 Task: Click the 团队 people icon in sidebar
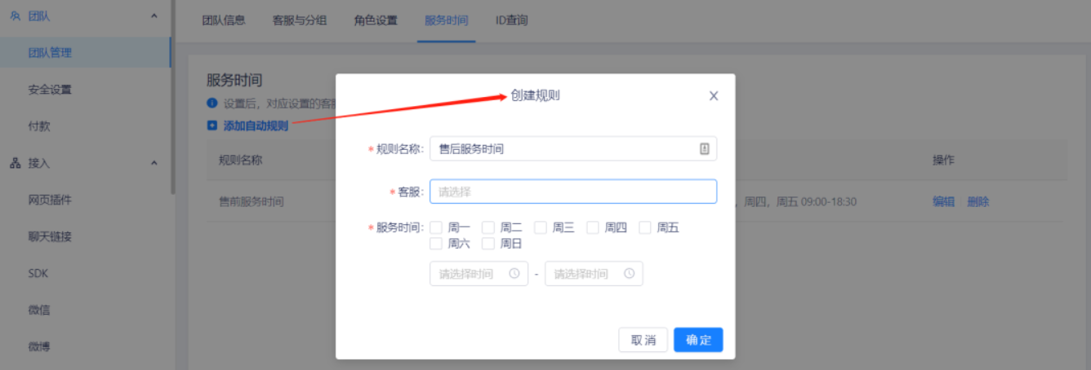(16, 15)
